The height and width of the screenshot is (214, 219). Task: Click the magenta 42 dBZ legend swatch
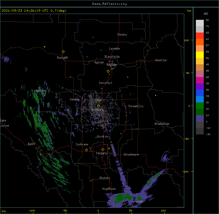tap(200, 80)
